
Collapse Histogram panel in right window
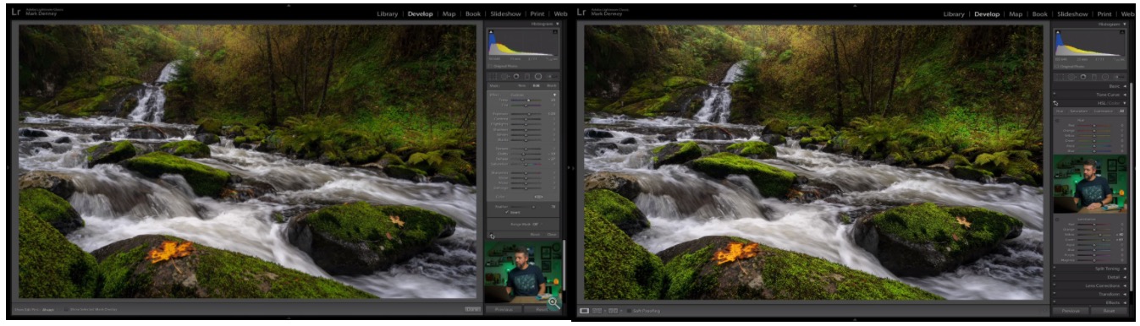1125,24
